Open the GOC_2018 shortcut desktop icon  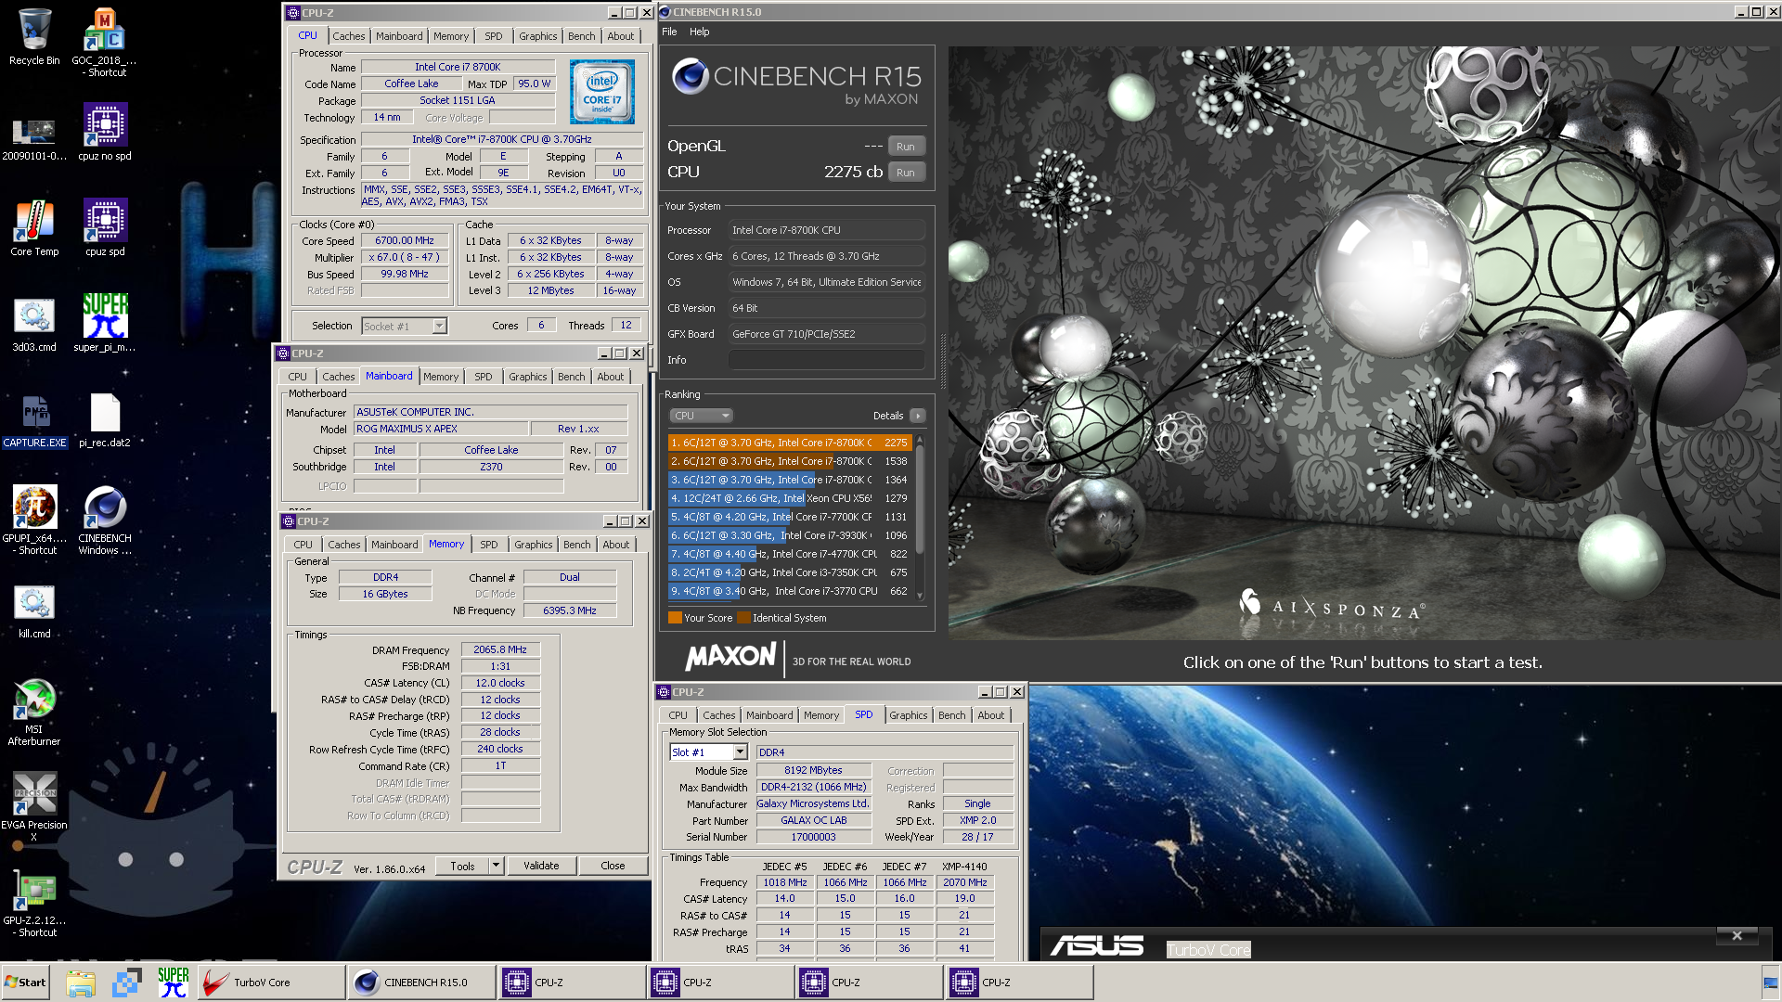tap(105, 42)
